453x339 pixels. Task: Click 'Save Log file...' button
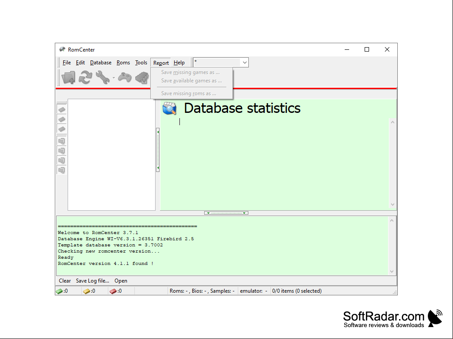[92, 281]
